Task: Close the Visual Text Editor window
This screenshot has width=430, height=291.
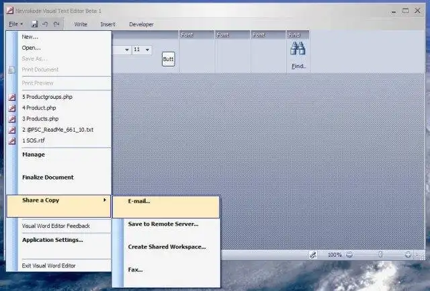Action: (x=417, y=11)
